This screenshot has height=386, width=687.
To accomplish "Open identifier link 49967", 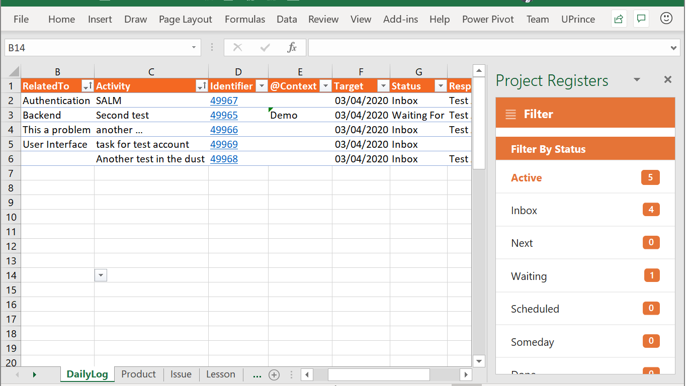I will pos(224,101).
